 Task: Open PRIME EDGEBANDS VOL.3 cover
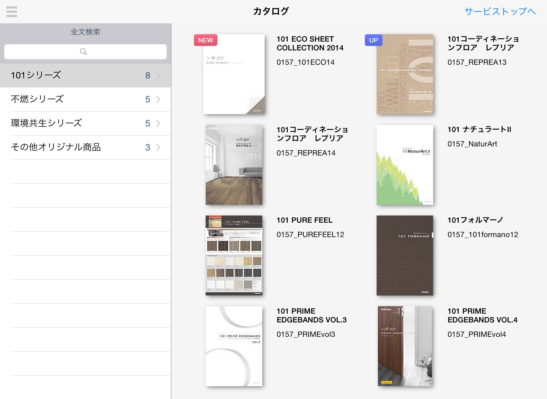pos(234,346)
